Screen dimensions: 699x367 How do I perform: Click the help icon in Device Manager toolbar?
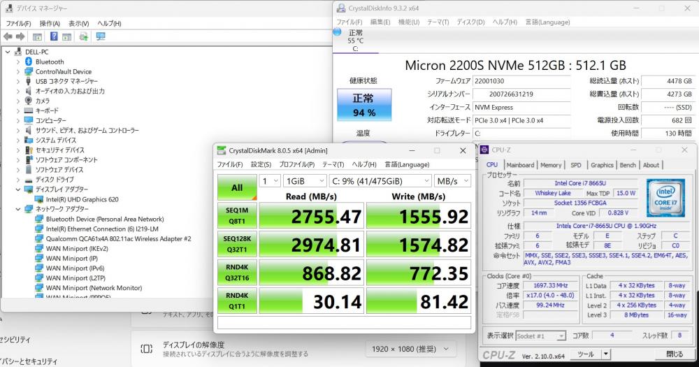(x=54, y=36)
